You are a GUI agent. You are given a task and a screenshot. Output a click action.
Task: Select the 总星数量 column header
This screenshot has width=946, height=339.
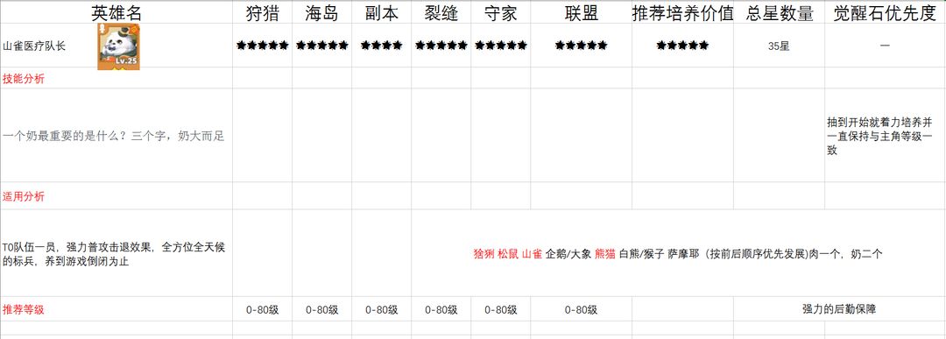(780, 13)
